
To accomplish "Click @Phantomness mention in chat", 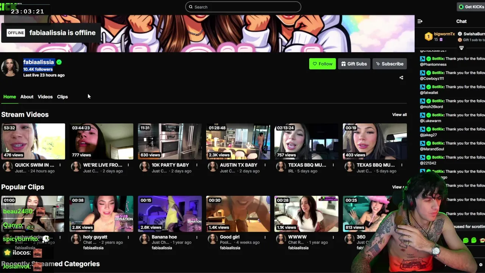I will (x=433, y=64).
